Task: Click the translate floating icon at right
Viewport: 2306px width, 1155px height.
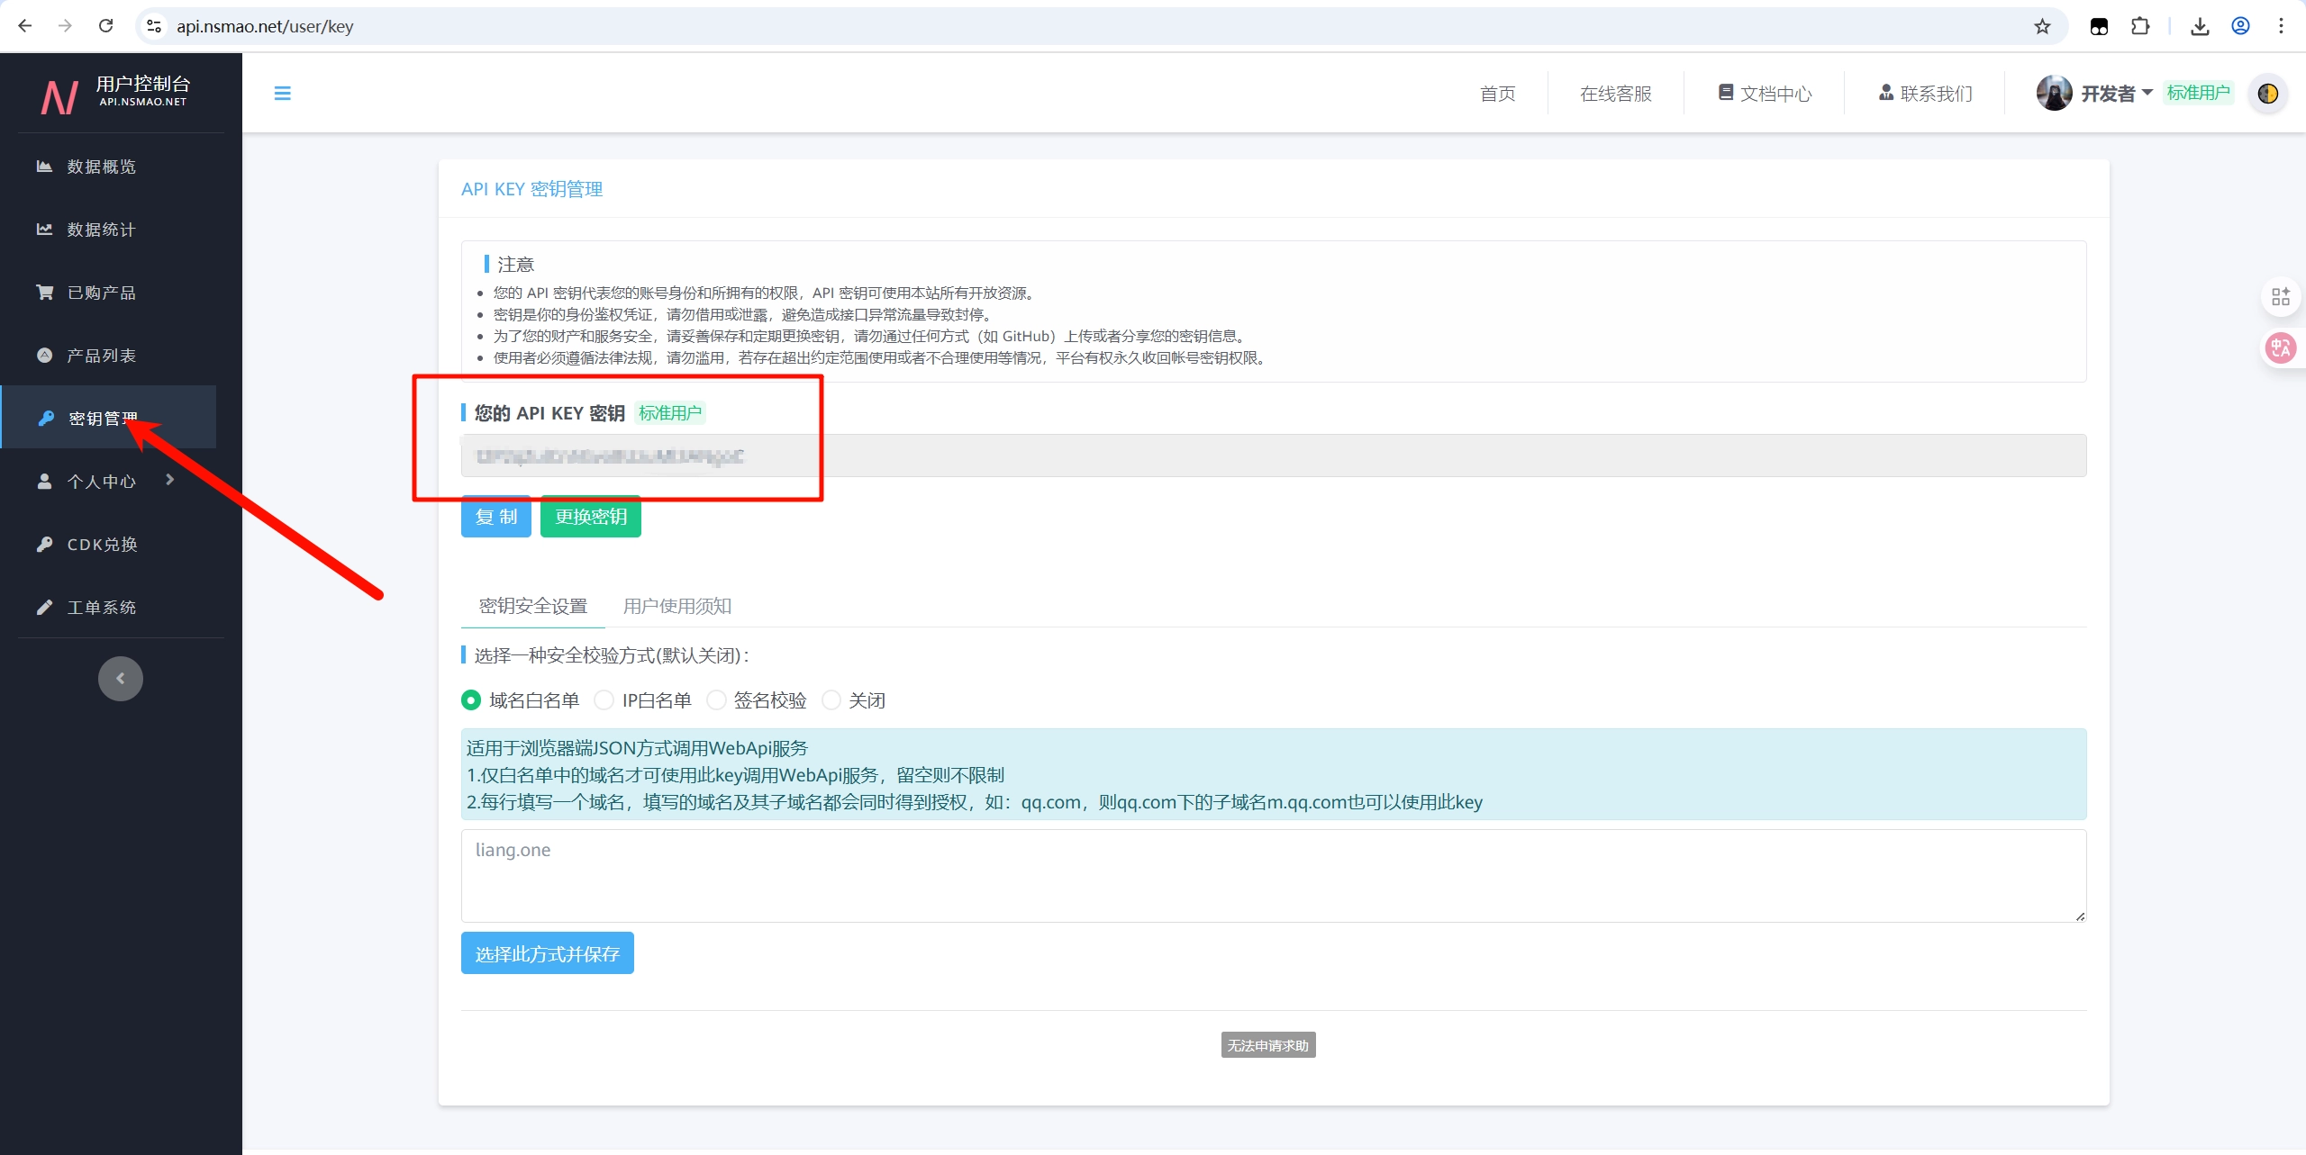Action: [2281, 347]
